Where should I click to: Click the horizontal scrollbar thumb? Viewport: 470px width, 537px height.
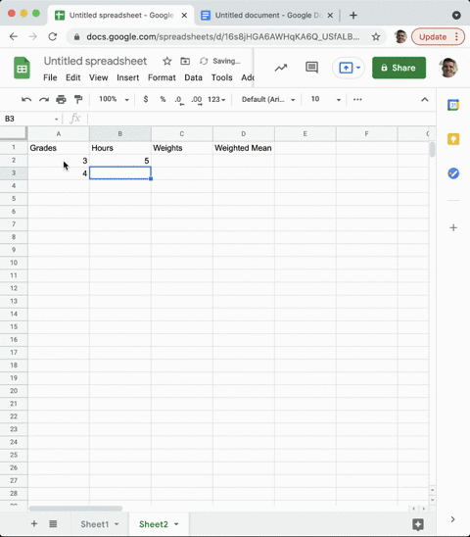coord(75,509)
